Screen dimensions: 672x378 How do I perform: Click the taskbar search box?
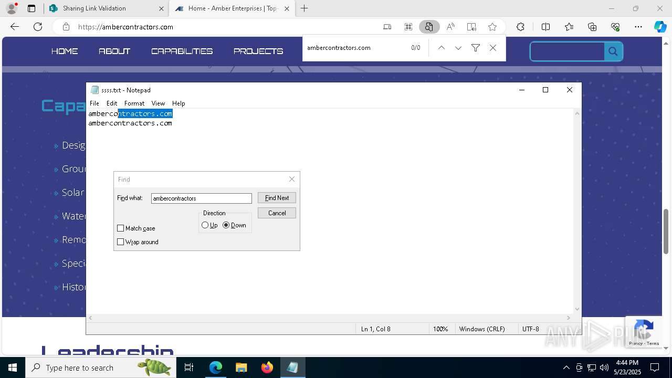tap(100, 367)
